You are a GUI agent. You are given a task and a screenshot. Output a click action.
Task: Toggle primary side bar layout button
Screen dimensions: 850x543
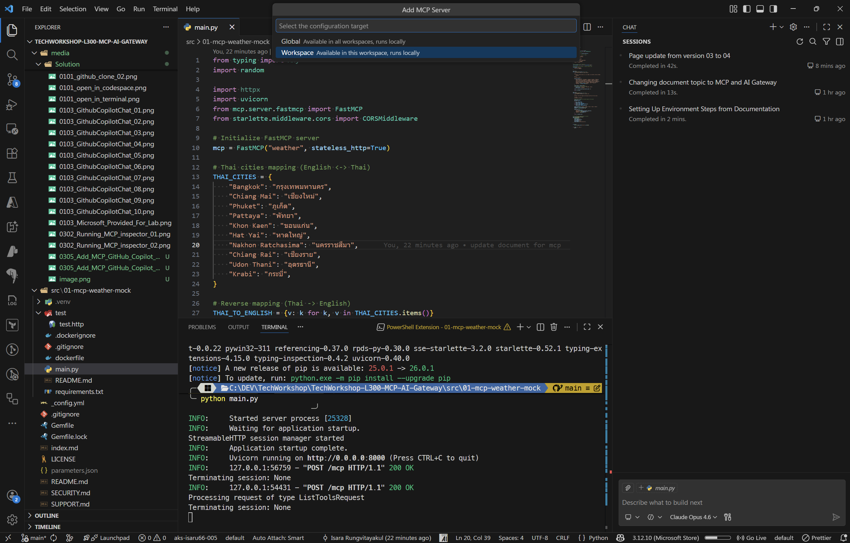(x=747, y=9)
